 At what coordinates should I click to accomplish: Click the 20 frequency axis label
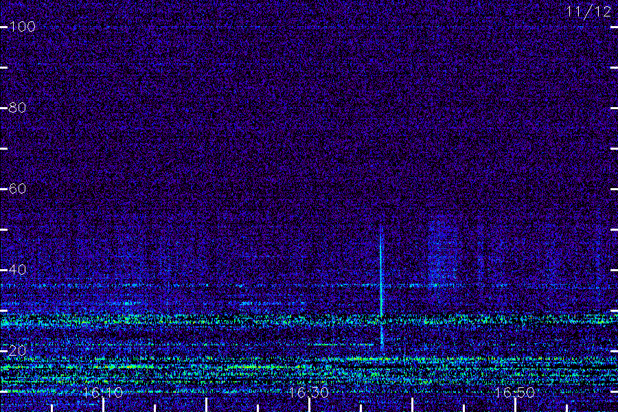point(17,350)
